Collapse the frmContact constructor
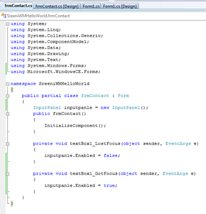The width and height of the screenshot is (206, 214). (8, 114)
